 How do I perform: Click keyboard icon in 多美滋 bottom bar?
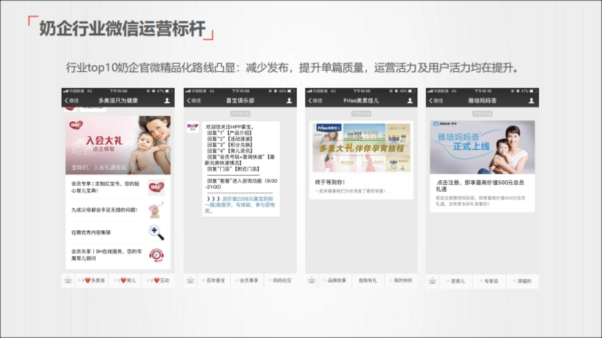tap(68, 281)
